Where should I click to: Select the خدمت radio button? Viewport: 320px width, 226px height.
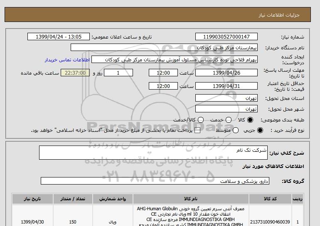coord(229,120)
